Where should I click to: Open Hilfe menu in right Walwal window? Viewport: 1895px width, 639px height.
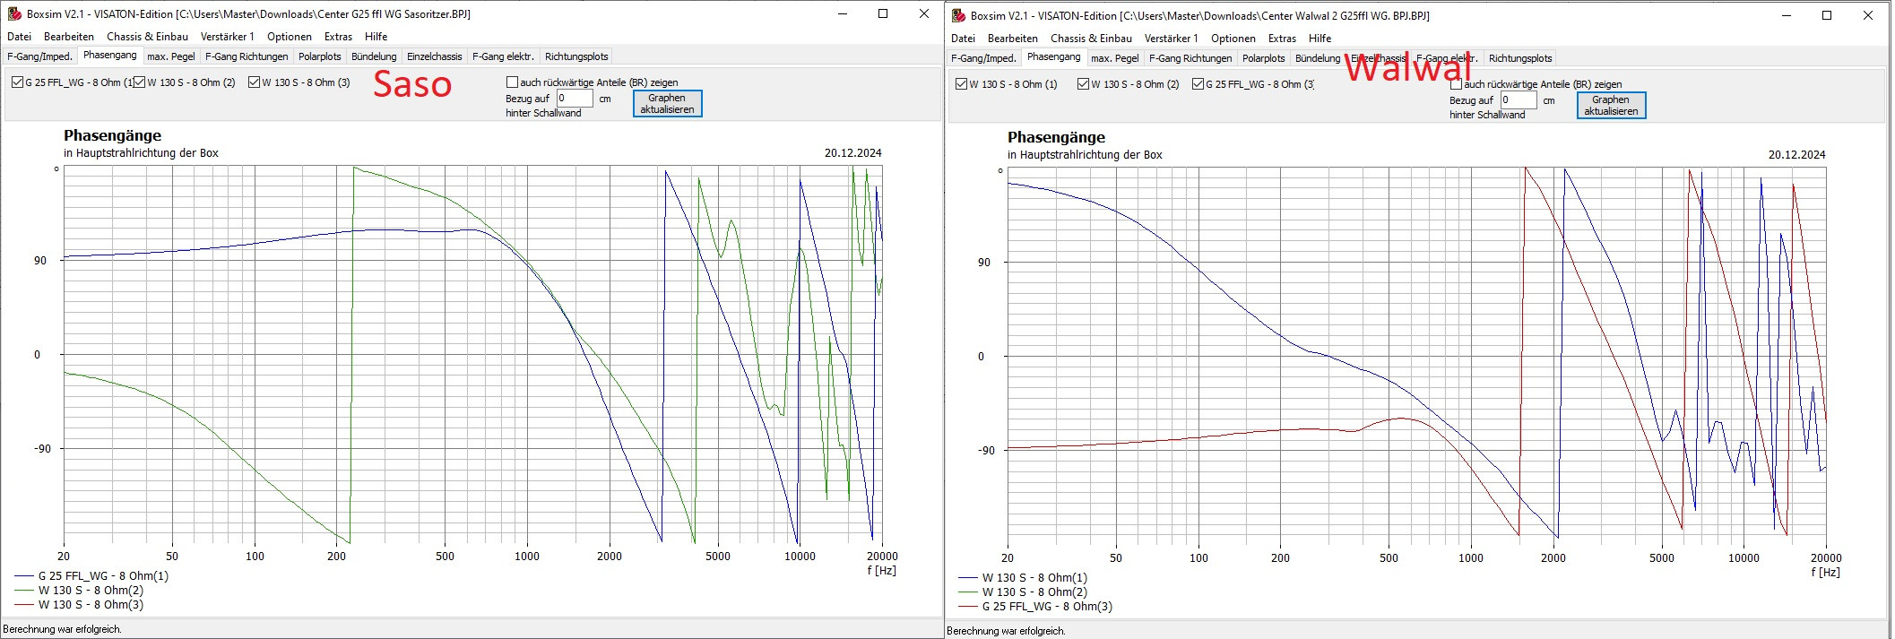pyautogui.click(x=1320, y=39)
